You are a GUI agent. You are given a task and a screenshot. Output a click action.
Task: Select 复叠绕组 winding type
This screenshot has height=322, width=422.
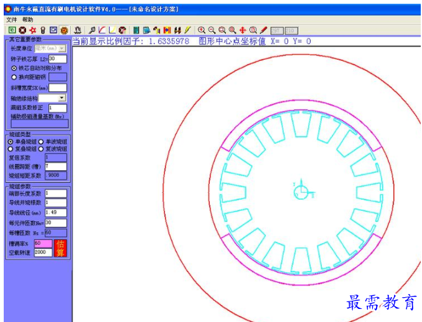click(x=11, y=149)
